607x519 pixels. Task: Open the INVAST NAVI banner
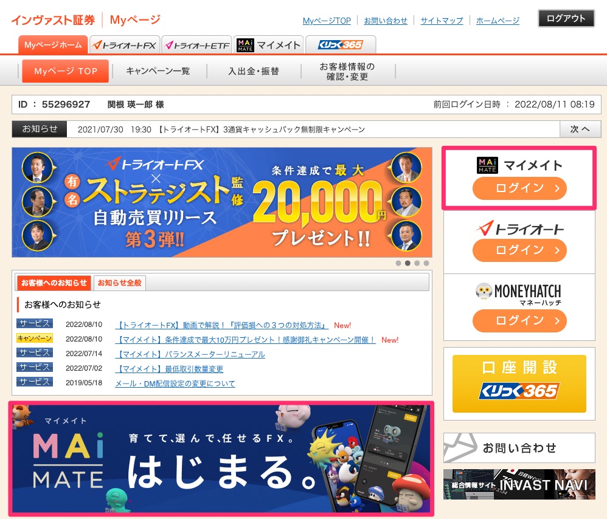[x=519, y=484]
